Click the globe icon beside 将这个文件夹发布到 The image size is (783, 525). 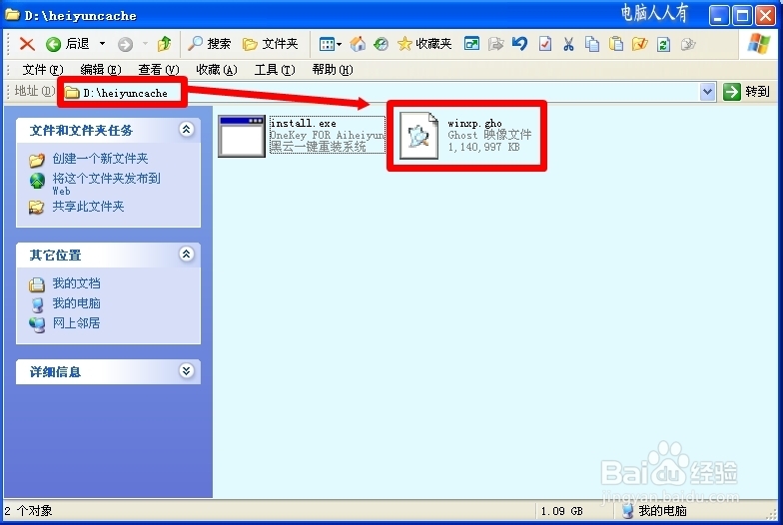coord(37,181)
